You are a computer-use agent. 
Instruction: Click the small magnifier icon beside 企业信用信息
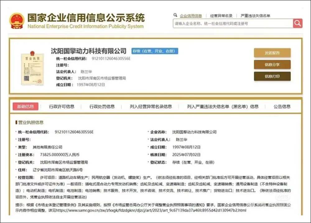coord(175,15)
